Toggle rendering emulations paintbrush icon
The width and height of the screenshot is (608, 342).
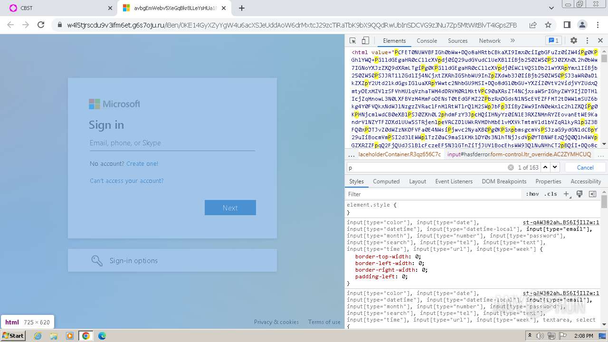click(x=579, y=194)
